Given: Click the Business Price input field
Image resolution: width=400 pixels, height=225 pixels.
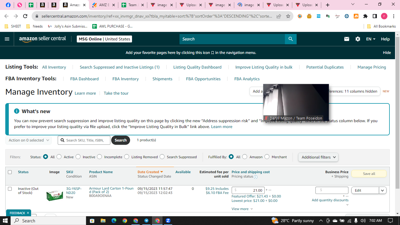Looking at the screenshot, I should [x=332, y=190].
